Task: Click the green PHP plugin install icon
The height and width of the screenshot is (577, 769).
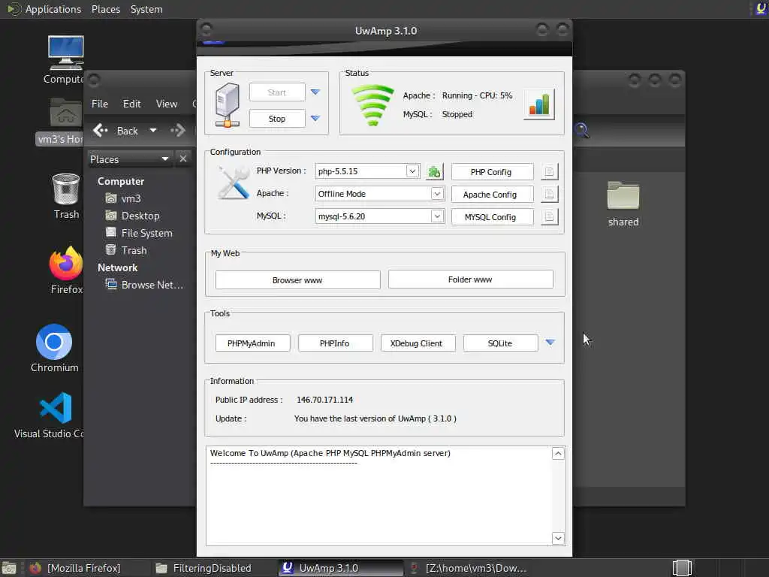Action: [434, 172]
